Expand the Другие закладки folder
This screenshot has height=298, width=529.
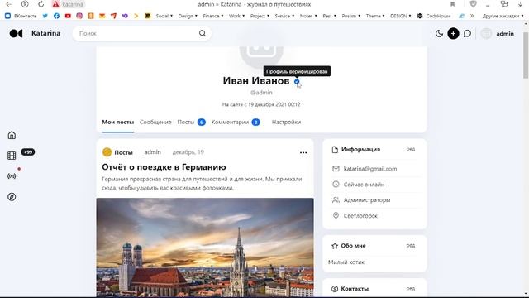click(503, 16)
